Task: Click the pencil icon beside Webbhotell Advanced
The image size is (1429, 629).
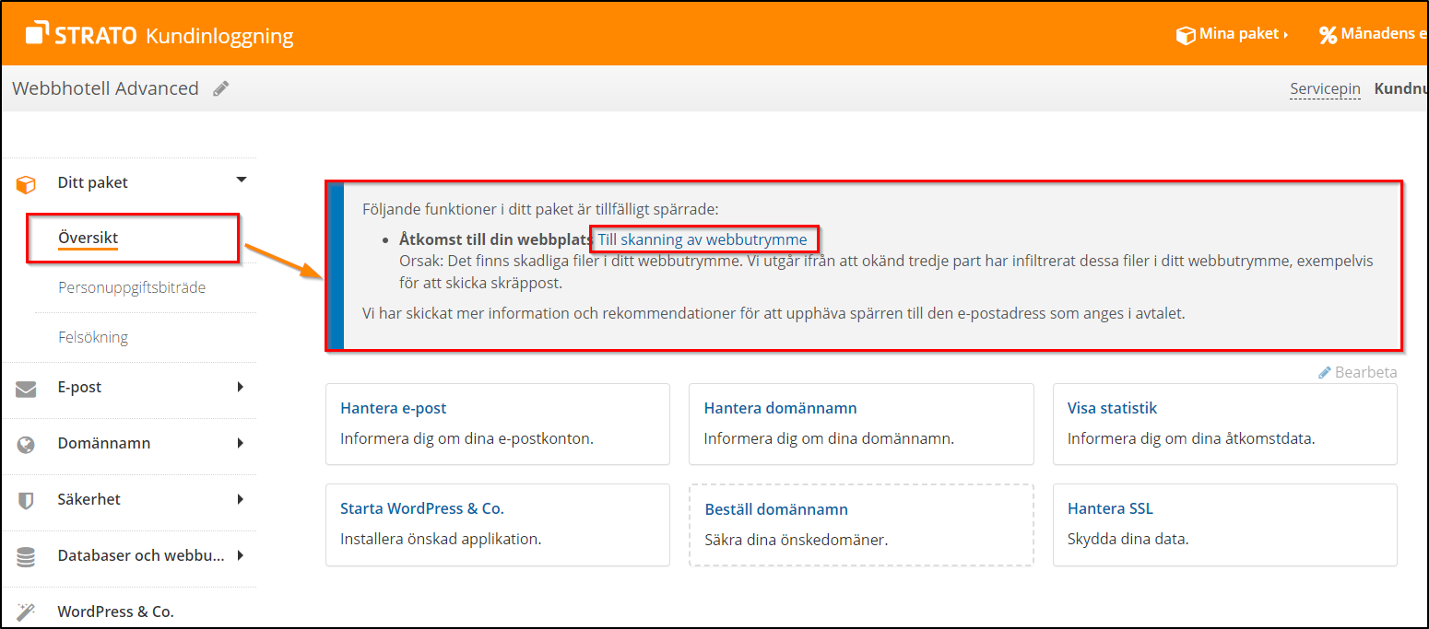Action: [x=220, y=88]
